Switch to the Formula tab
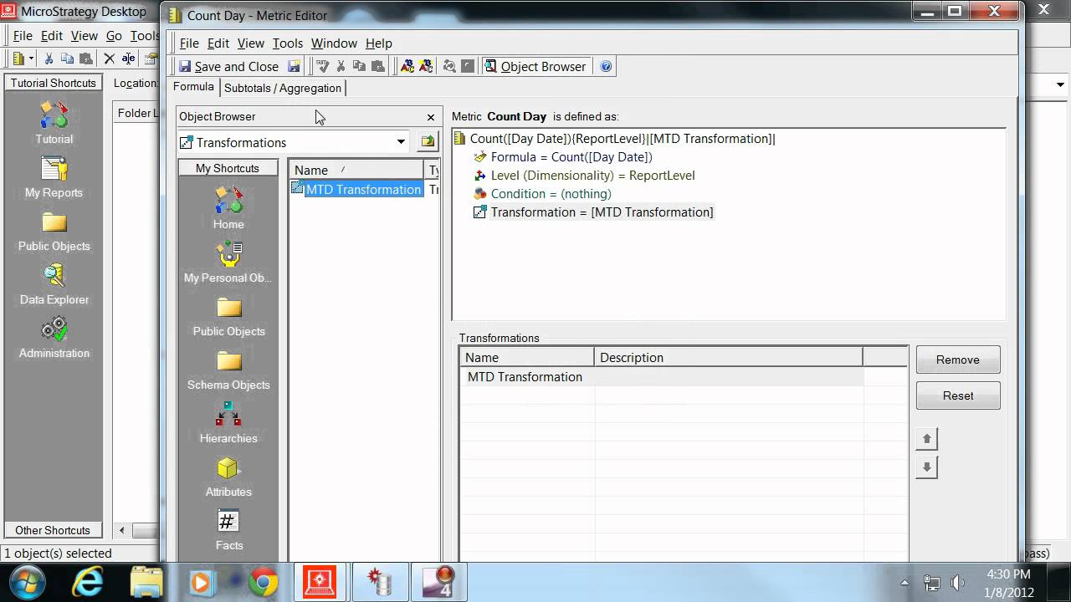 pyautogui.click(x=194, y=87)
